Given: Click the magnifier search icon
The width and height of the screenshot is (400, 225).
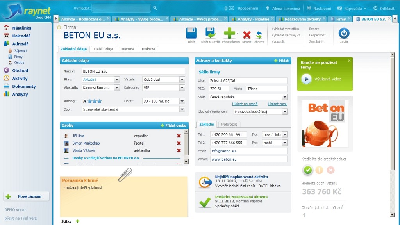Looking at the screenshot, I should click(x=155, y=8).
